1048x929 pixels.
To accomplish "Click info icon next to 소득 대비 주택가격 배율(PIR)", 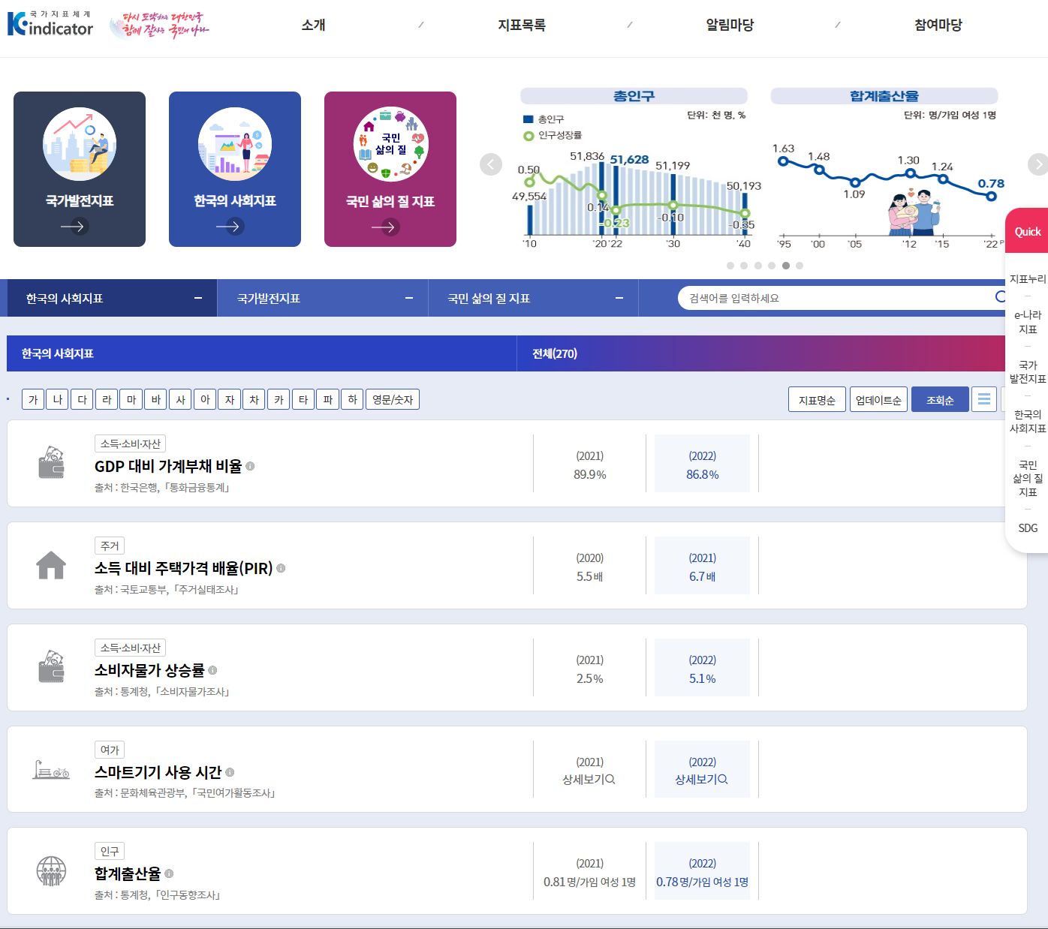I will (x=281, y=568).
